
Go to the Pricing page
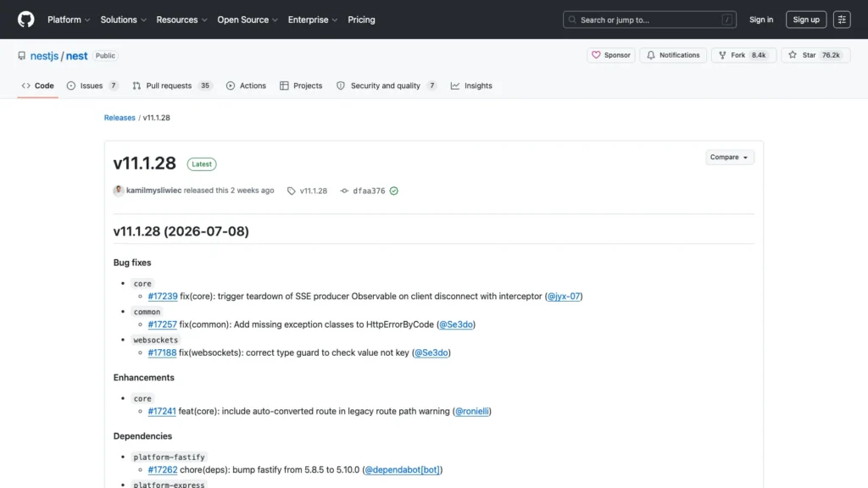click(361, 19)
